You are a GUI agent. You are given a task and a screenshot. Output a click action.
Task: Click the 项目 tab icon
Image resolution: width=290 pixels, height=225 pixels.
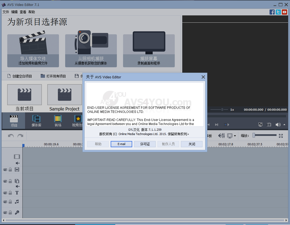pos(14,121)
